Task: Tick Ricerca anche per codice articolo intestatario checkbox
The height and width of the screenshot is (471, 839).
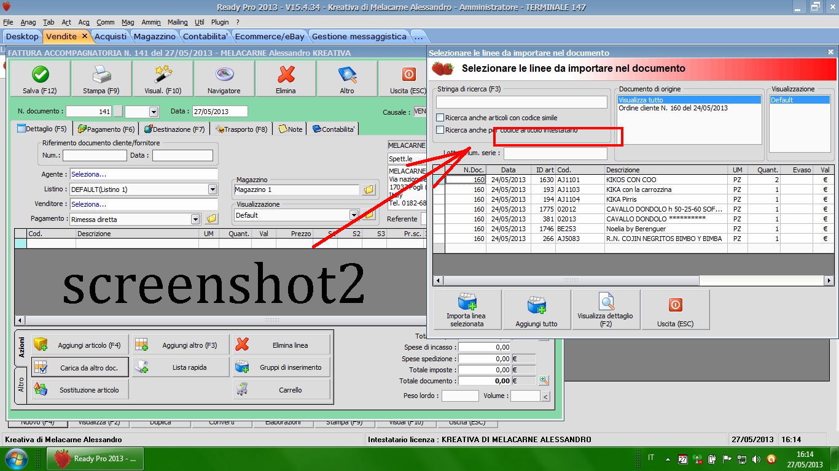Action: tap(440, 130)
